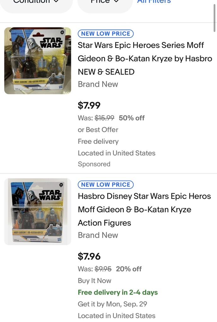
Task: Click the Buy It Now label
Action: pos(94,281)
